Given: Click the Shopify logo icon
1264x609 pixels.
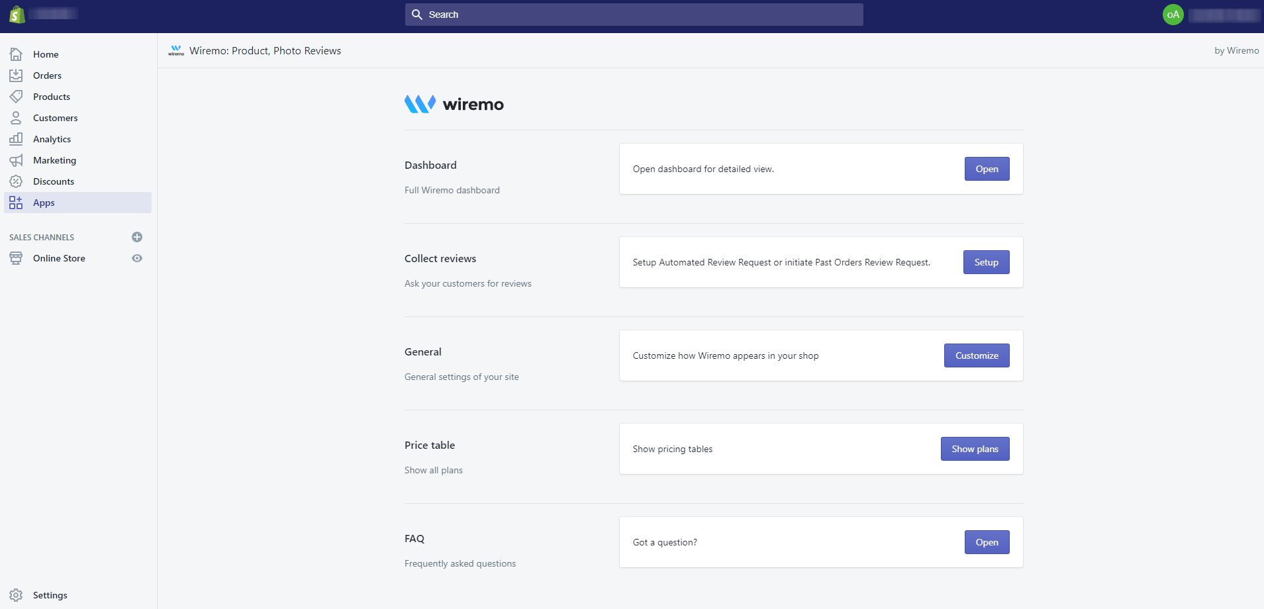Looking at the screenshot, I should coord(17,15).
